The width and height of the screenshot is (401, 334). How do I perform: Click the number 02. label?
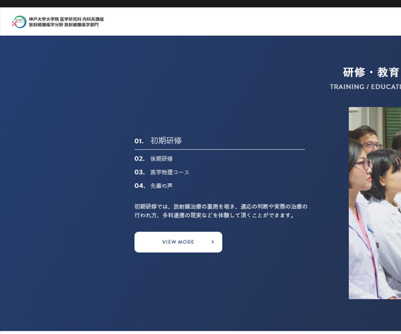tap(139, 159)
